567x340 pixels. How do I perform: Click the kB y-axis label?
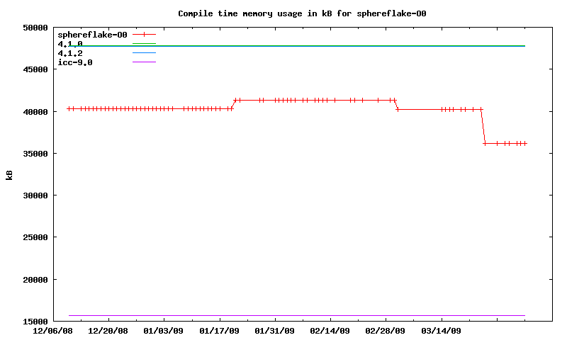(x=10, y=175)
